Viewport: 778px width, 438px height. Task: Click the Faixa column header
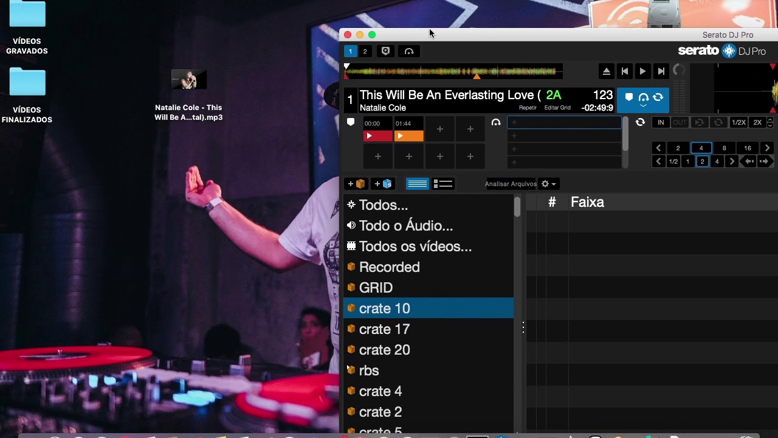click(x=587, y=203)
